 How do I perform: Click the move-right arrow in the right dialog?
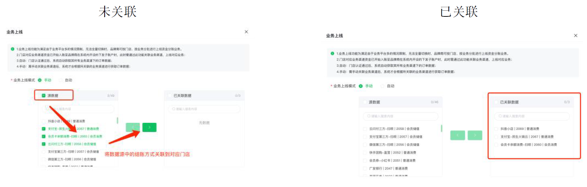(x=475, y=135)
